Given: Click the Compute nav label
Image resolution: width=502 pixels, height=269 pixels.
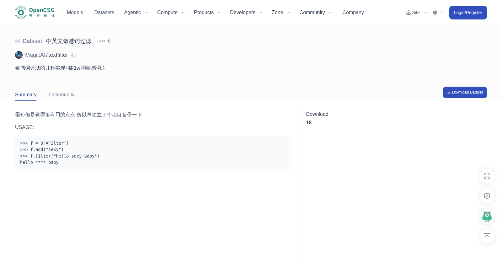Looking at the screenshot, I should tap(167, 13).
